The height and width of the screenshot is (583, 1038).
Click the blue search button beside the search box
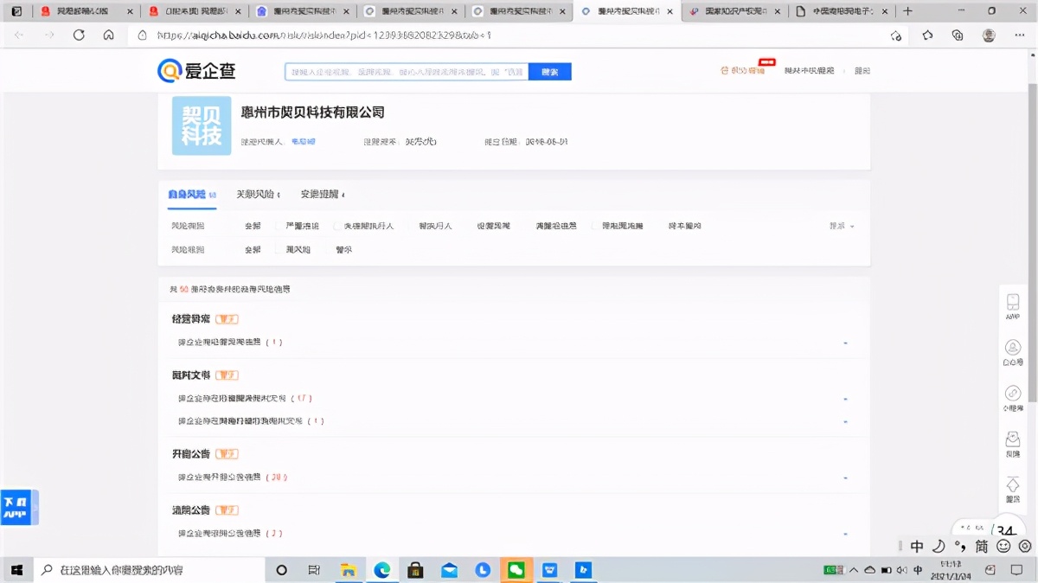pos(549,71)
